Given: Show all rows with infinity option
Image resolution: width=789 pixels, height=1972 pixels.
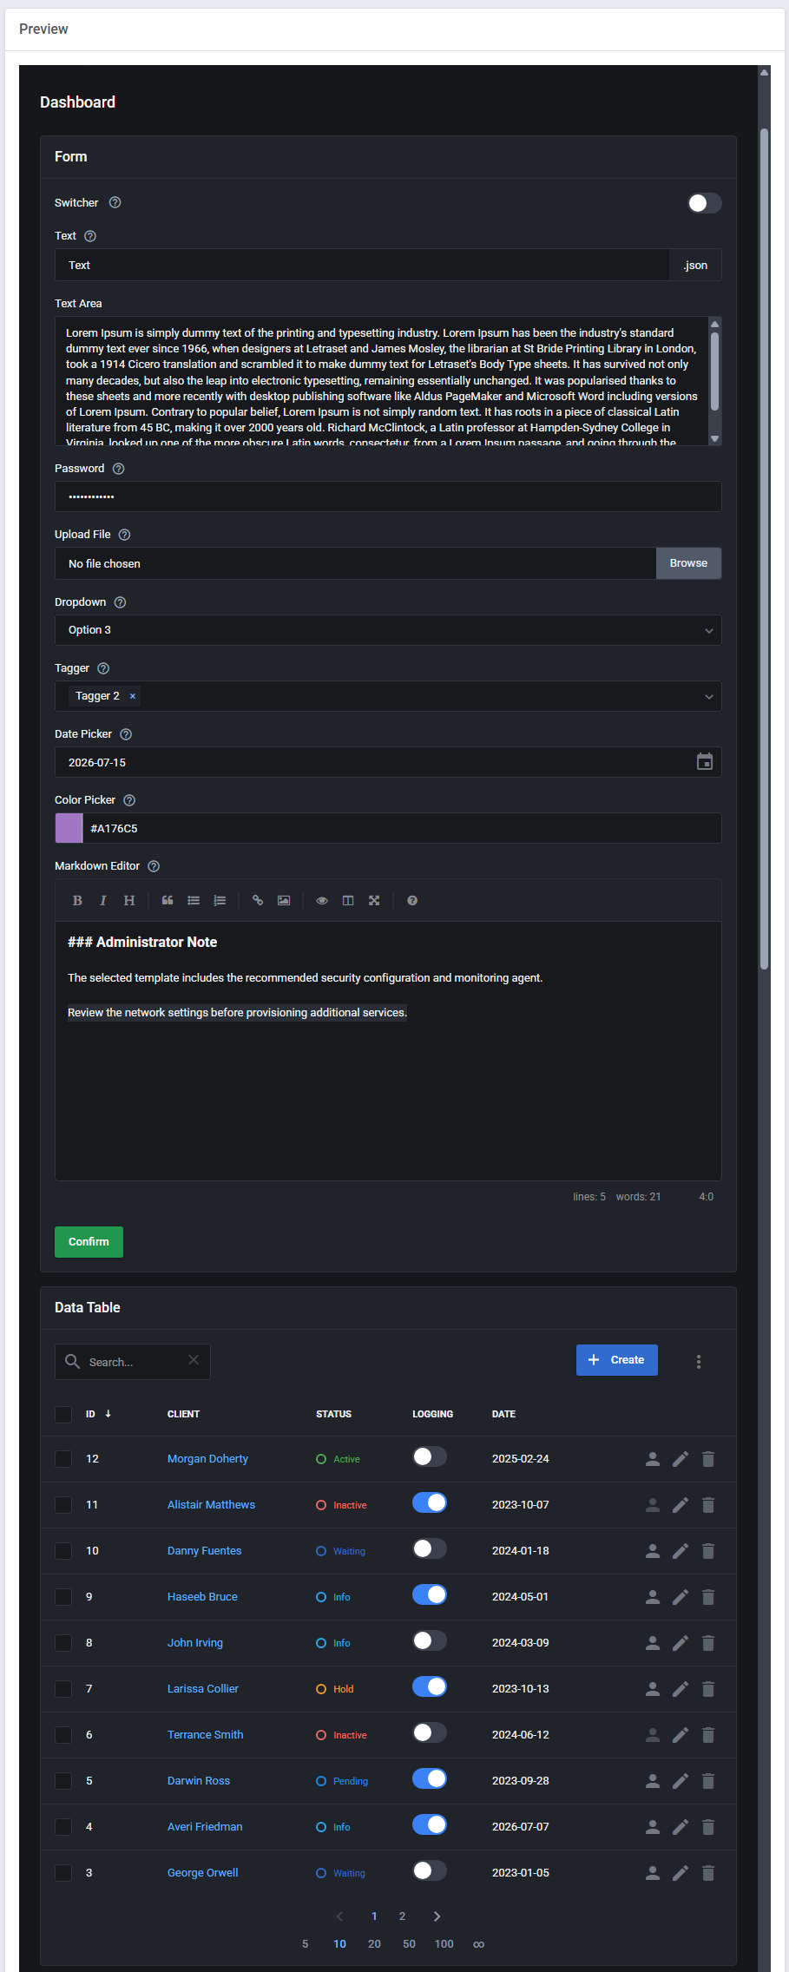Looking at the screenshot, I should point(478,1944).
